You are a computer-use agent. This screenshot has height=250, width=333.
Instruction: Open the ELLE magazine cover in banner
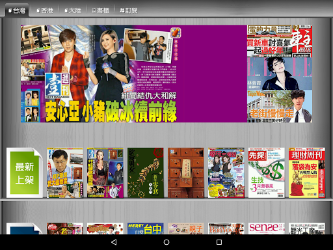[280, 74]
